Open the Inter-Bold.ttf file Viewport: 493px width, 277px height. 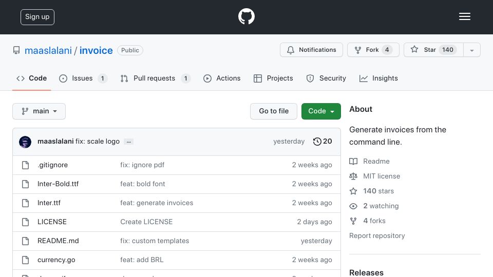point(58,184)
